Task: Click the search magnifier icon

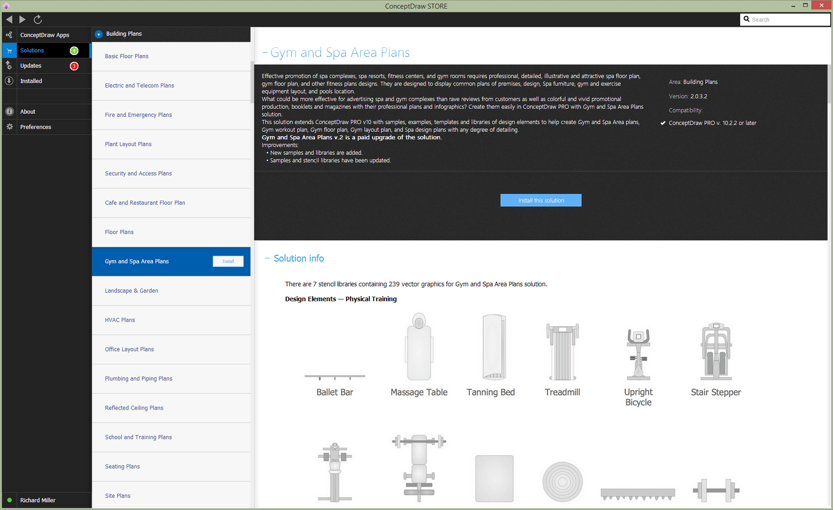Action: point(746,19)
